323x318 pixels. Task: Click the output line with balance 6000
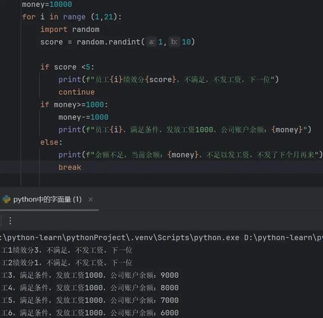click(89, 313)
